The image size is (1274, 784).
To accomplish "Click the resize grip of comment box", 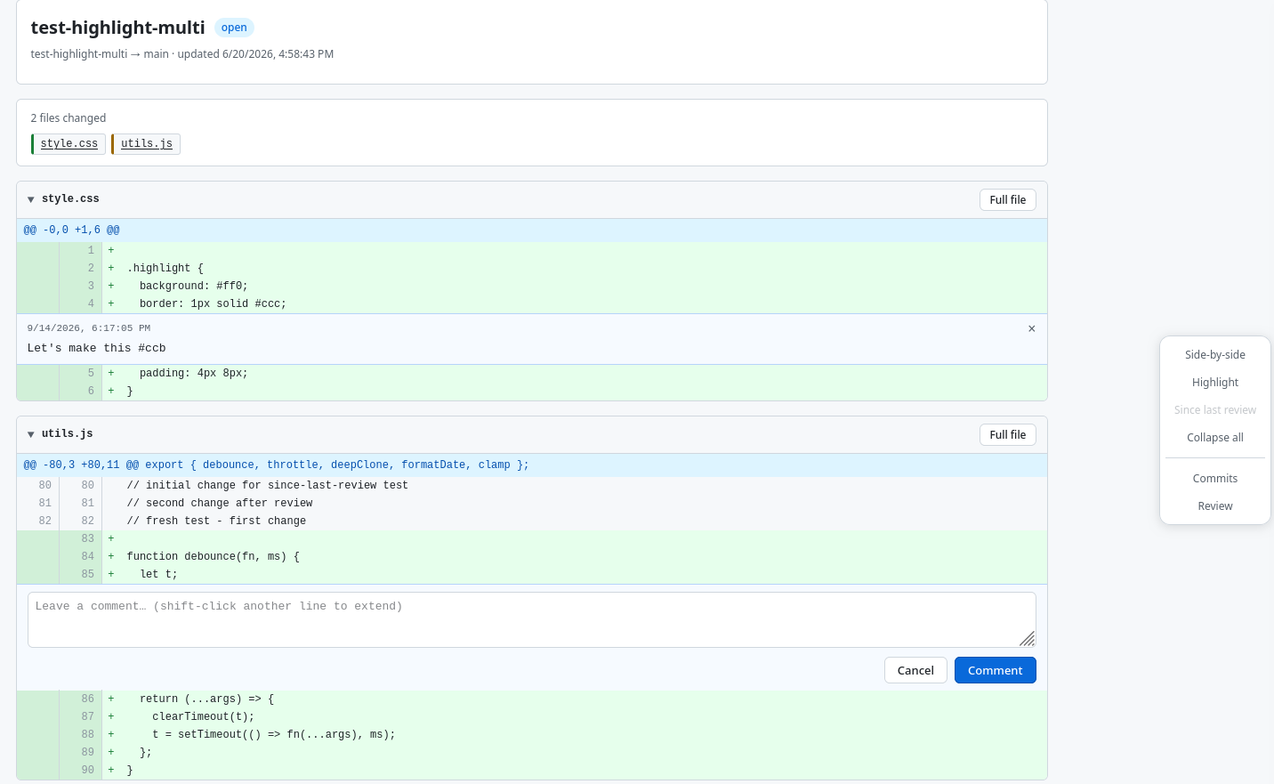I will coord(1028,639).
